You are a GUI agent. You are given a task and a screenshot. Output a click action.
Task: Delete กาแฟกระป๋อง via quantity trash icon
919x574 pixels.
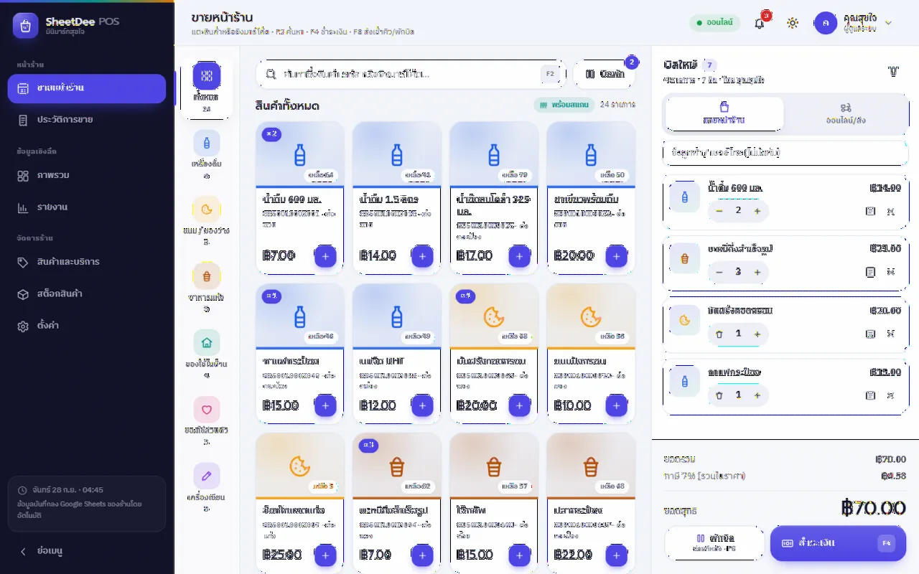click(719, 395)
